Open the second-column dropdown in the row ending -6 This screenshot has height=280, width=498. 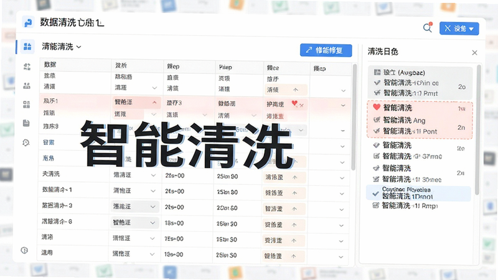point(135,223)
